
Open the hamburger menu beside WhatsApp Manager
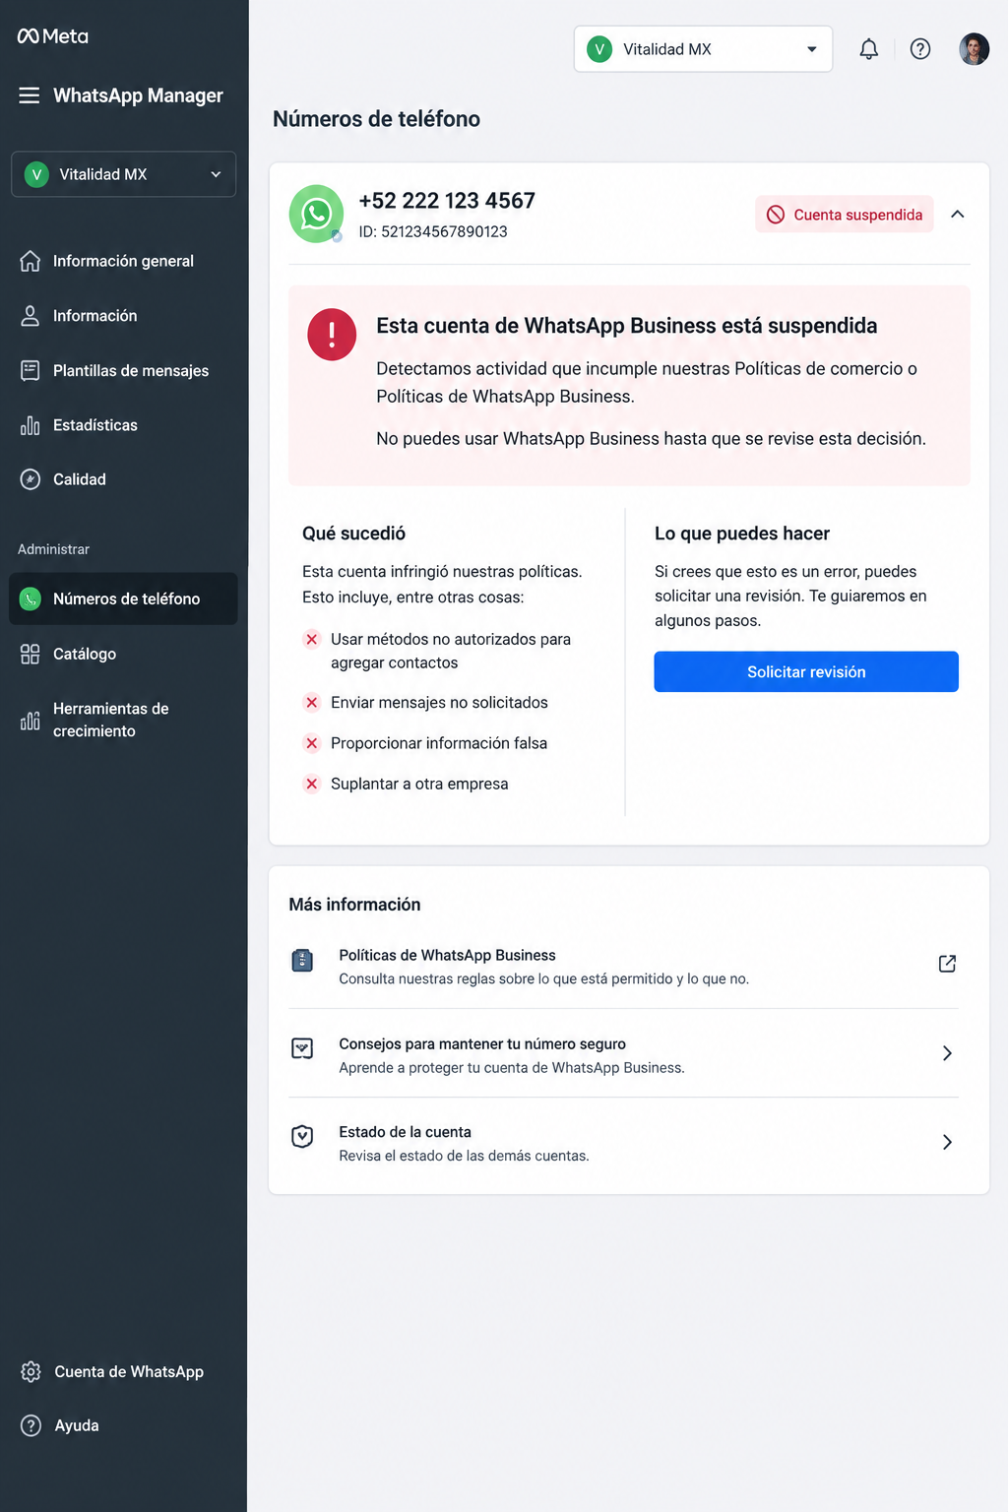pos(30,95)
